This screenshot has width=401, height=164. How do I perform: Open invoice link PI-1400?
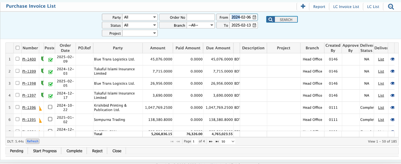[29, 59]
